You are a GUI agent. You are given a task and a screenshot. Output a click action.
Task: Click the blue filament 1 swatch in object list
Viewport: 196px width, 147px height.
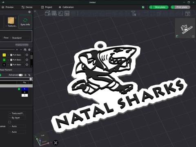24,89
